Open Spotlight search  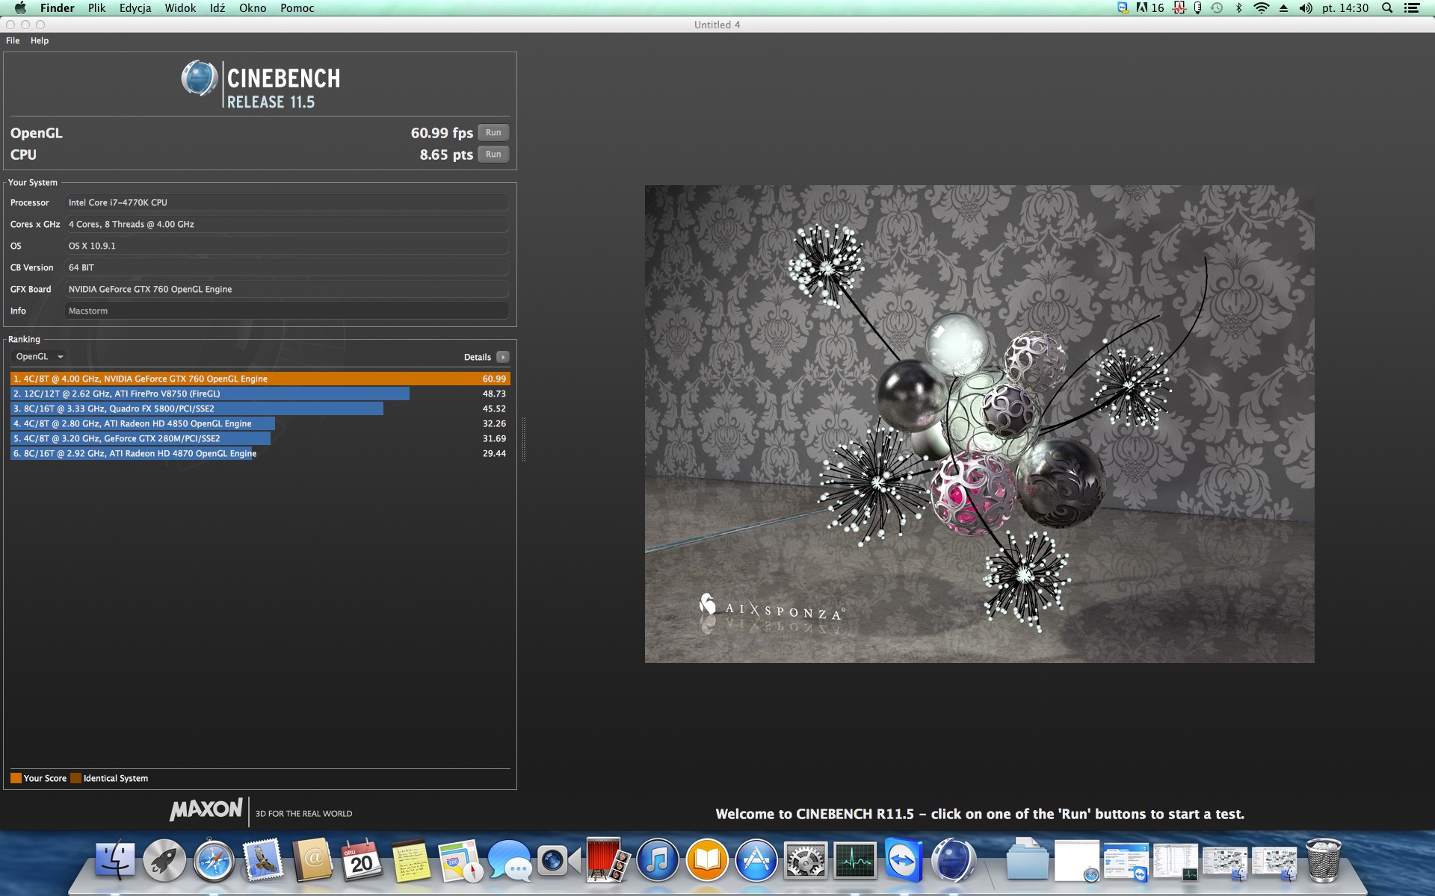pyautogui.click(x=1387, y=8)
